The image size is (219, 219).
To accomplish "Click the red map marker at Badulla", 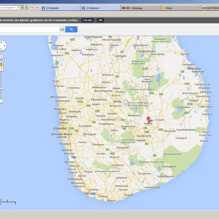I will pos(148,120).
